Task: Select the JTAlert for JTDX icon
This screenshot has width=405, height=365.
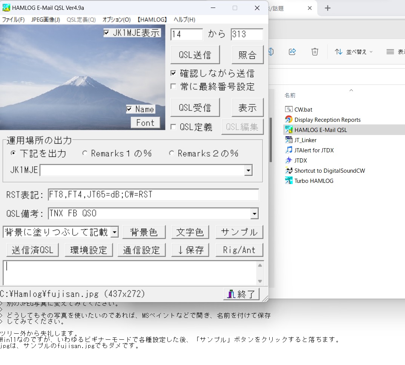Action: [x=289, y=150]
